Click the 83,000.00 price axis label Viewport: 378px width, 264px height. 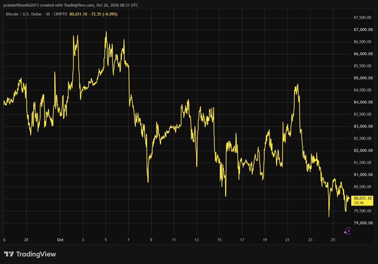tap(363, 126)
